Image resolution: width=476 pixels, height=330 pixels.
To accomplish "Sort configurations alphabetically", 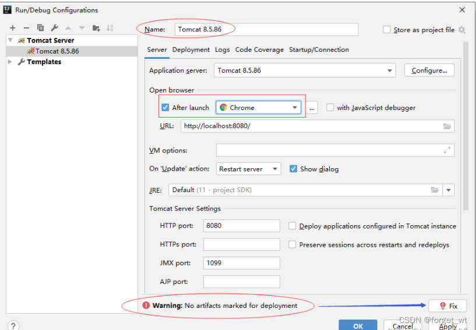I will coord(110,28).
